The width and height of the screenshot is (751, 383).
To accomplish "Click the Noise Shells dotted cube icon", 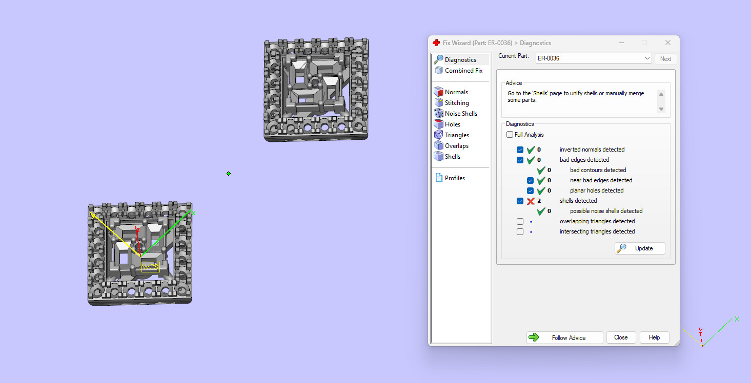I will point(438,114).
